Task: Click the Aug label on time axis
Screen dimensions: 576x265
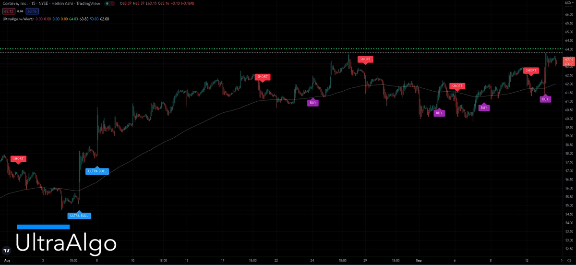Action: 7,260
